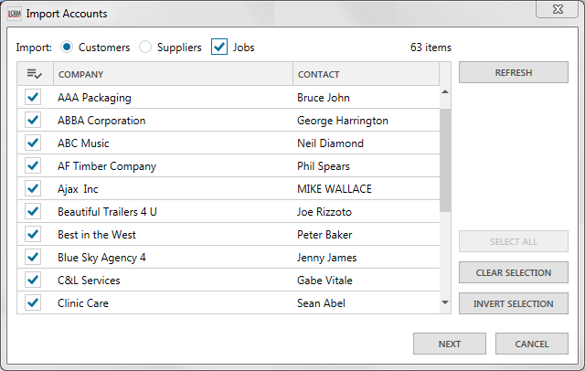Image resolution: width=585 pixels, height=371 pixels.
Task: Uncheck the ABC Music row checkbox
Action: 34,143
